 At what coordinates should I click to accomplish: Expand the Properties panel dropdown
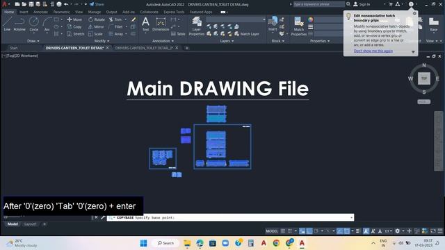[320, 41]
